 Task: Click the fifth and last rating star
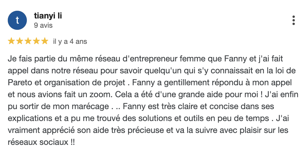[45, 41]
